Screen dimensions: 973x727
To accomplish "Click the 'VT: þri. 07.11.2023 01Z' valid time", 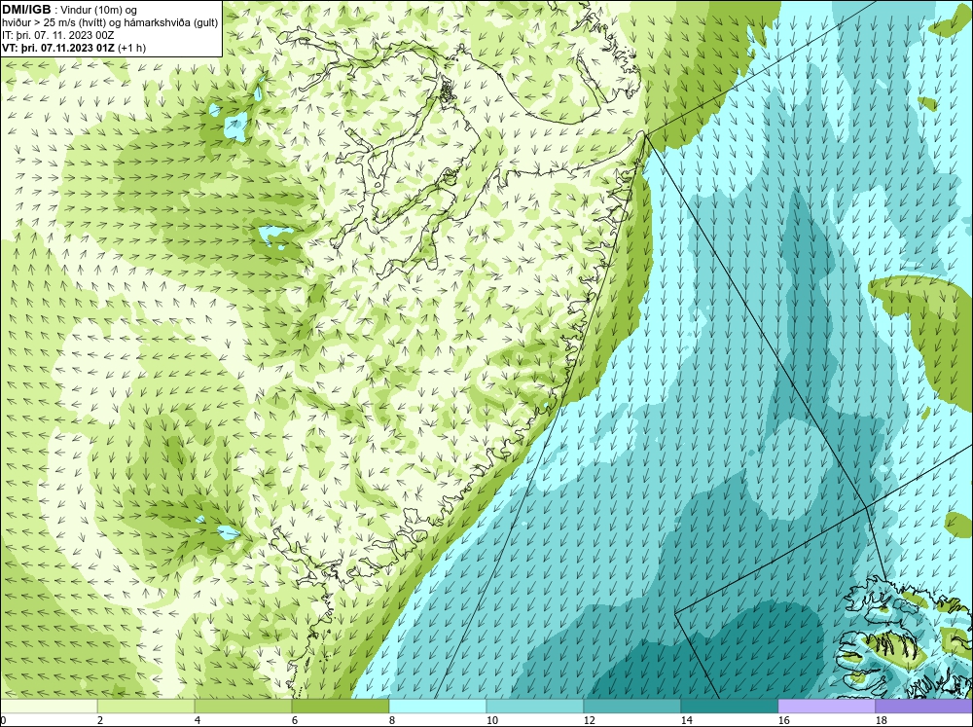I will (x=57, y=48).
